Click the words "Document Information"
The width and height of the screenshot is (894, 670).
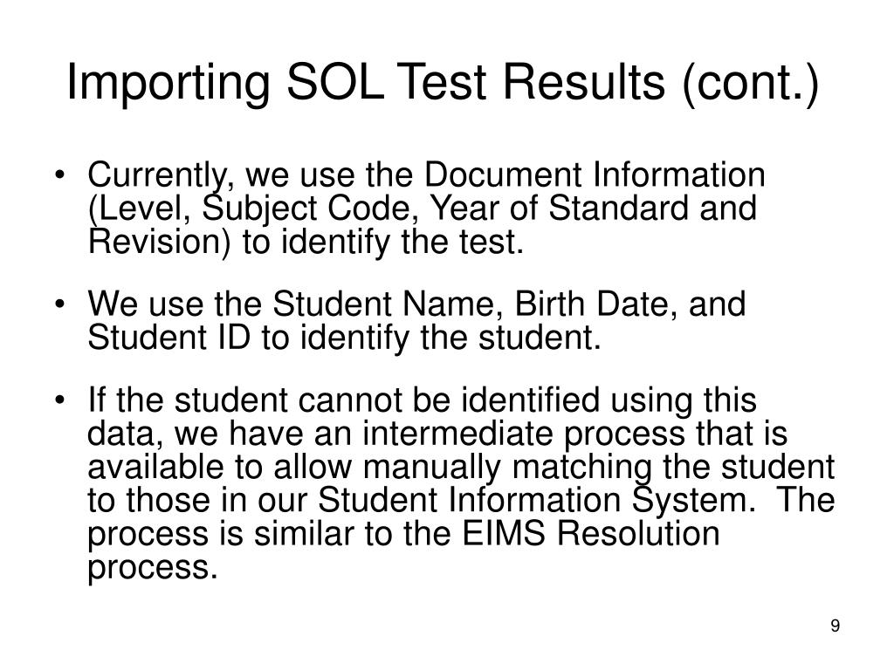click(x=594, y=174)
